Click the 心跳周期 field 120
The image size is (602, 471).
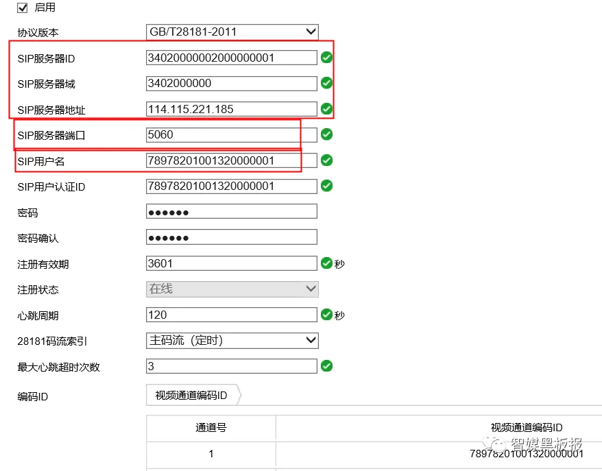click(232, 315)
